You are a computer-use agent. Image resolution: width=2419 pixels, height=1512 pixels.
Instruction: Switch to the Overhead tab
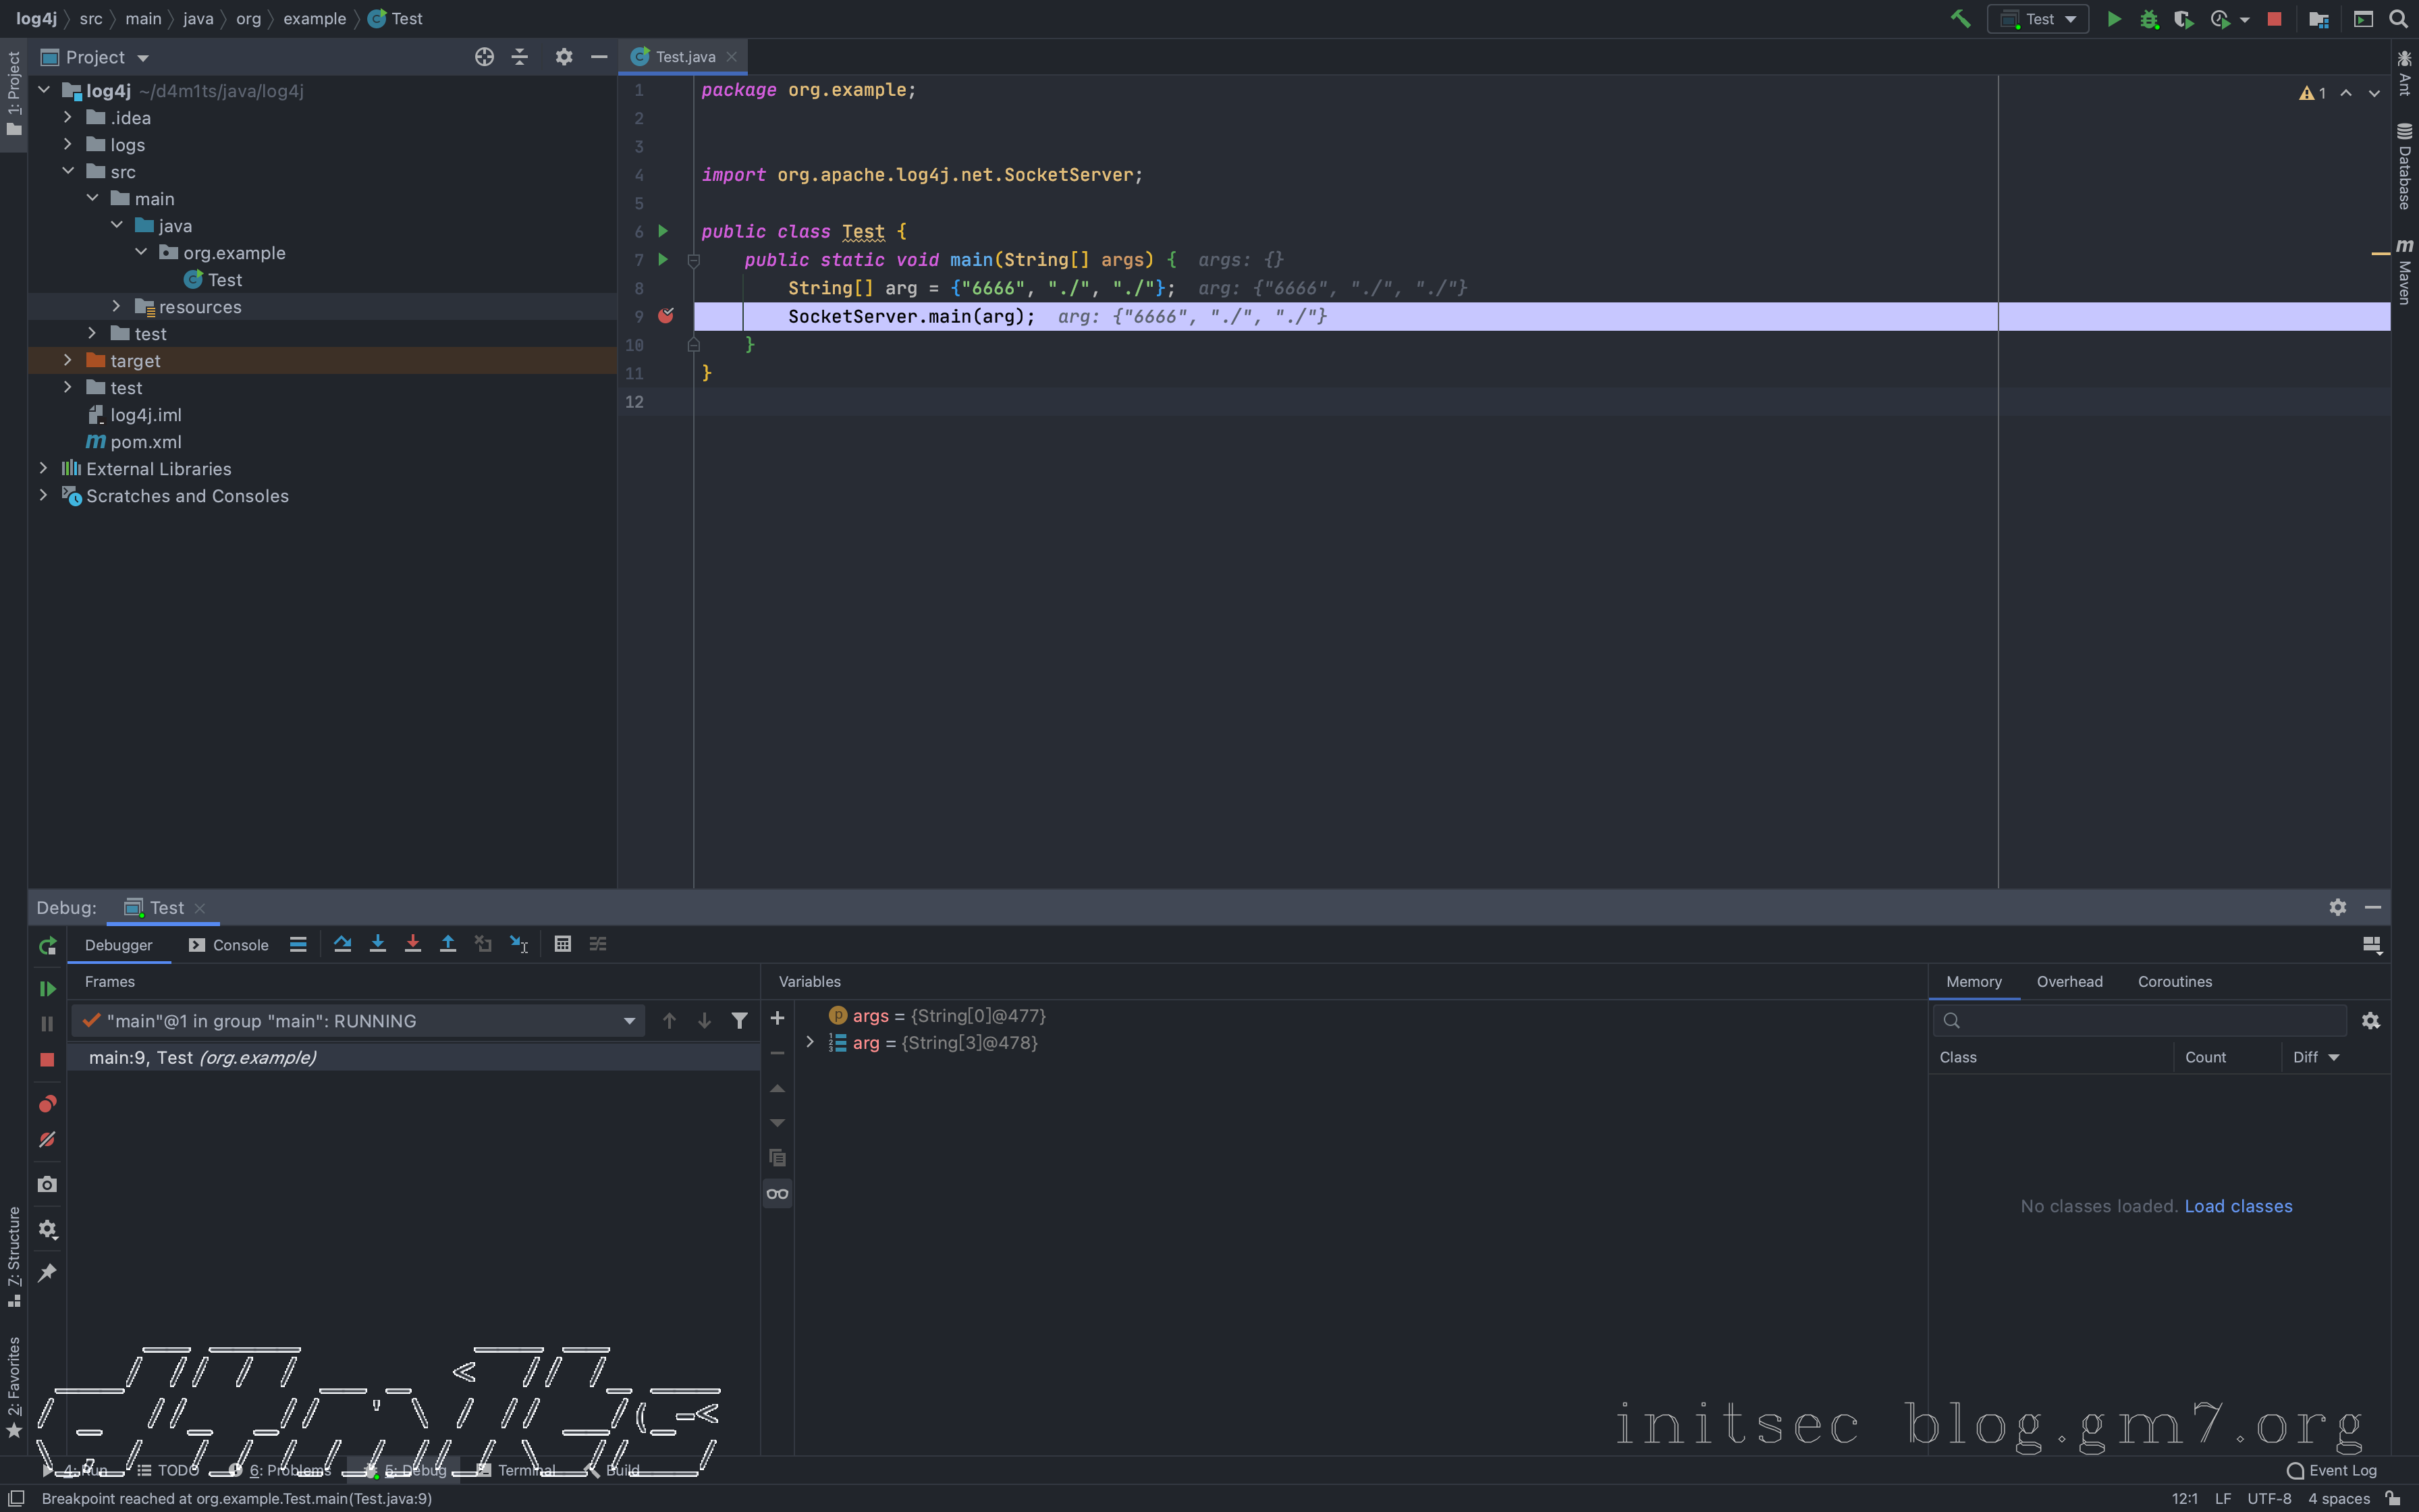[x=2069, y=982]
